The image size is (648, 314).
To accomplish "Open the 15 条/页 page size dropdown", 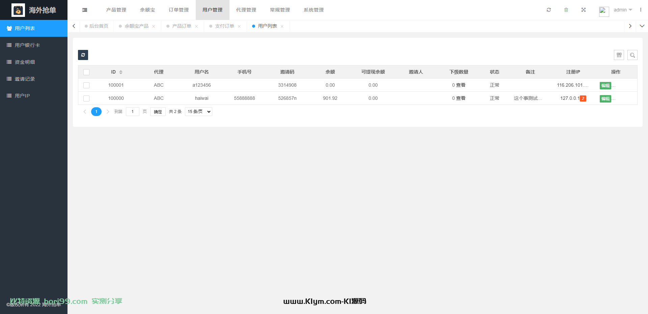I will pos(198,112).
